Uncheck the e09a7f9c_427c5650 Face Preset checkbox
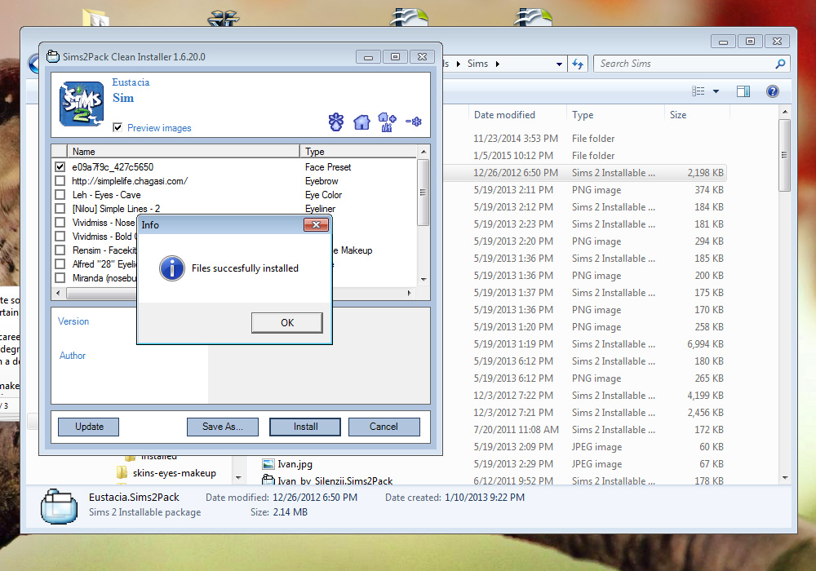The width and height of the screenshot is (816, 571). 60,167
